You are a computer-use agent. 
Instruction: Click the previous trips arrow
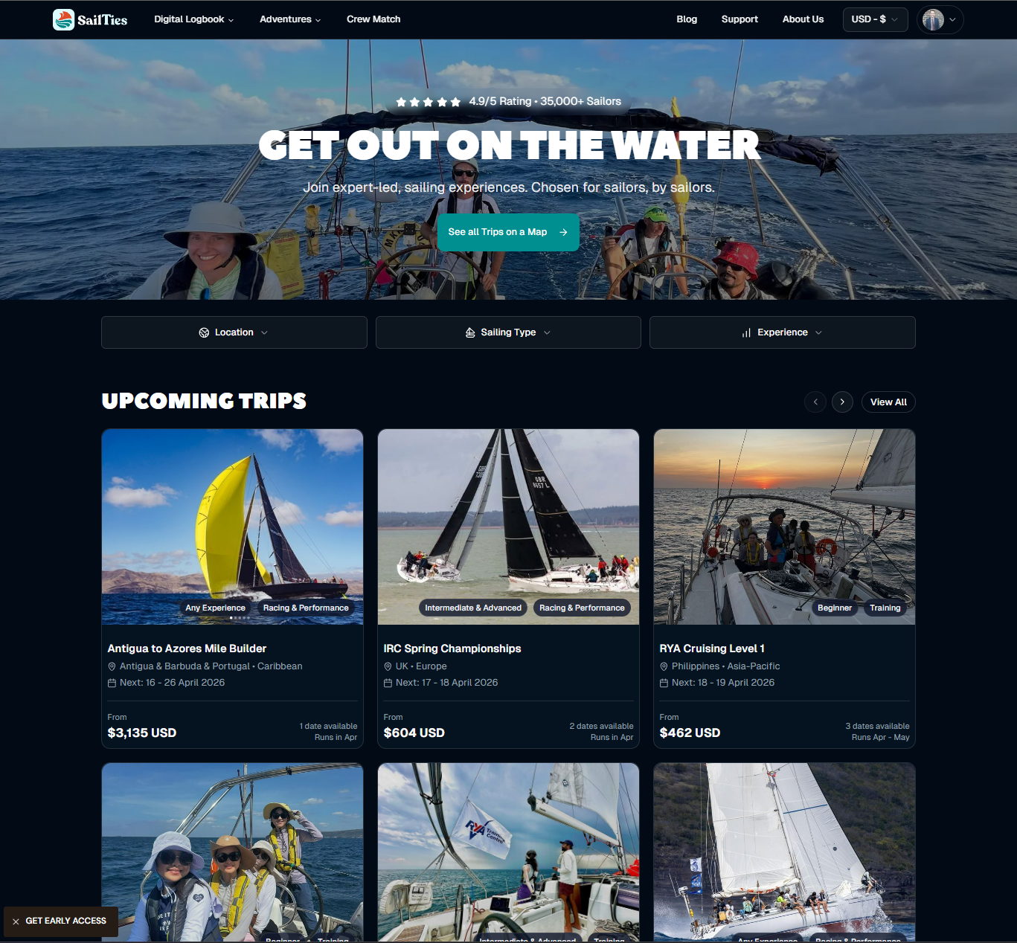pyautogui.click(x=815, y=402)
